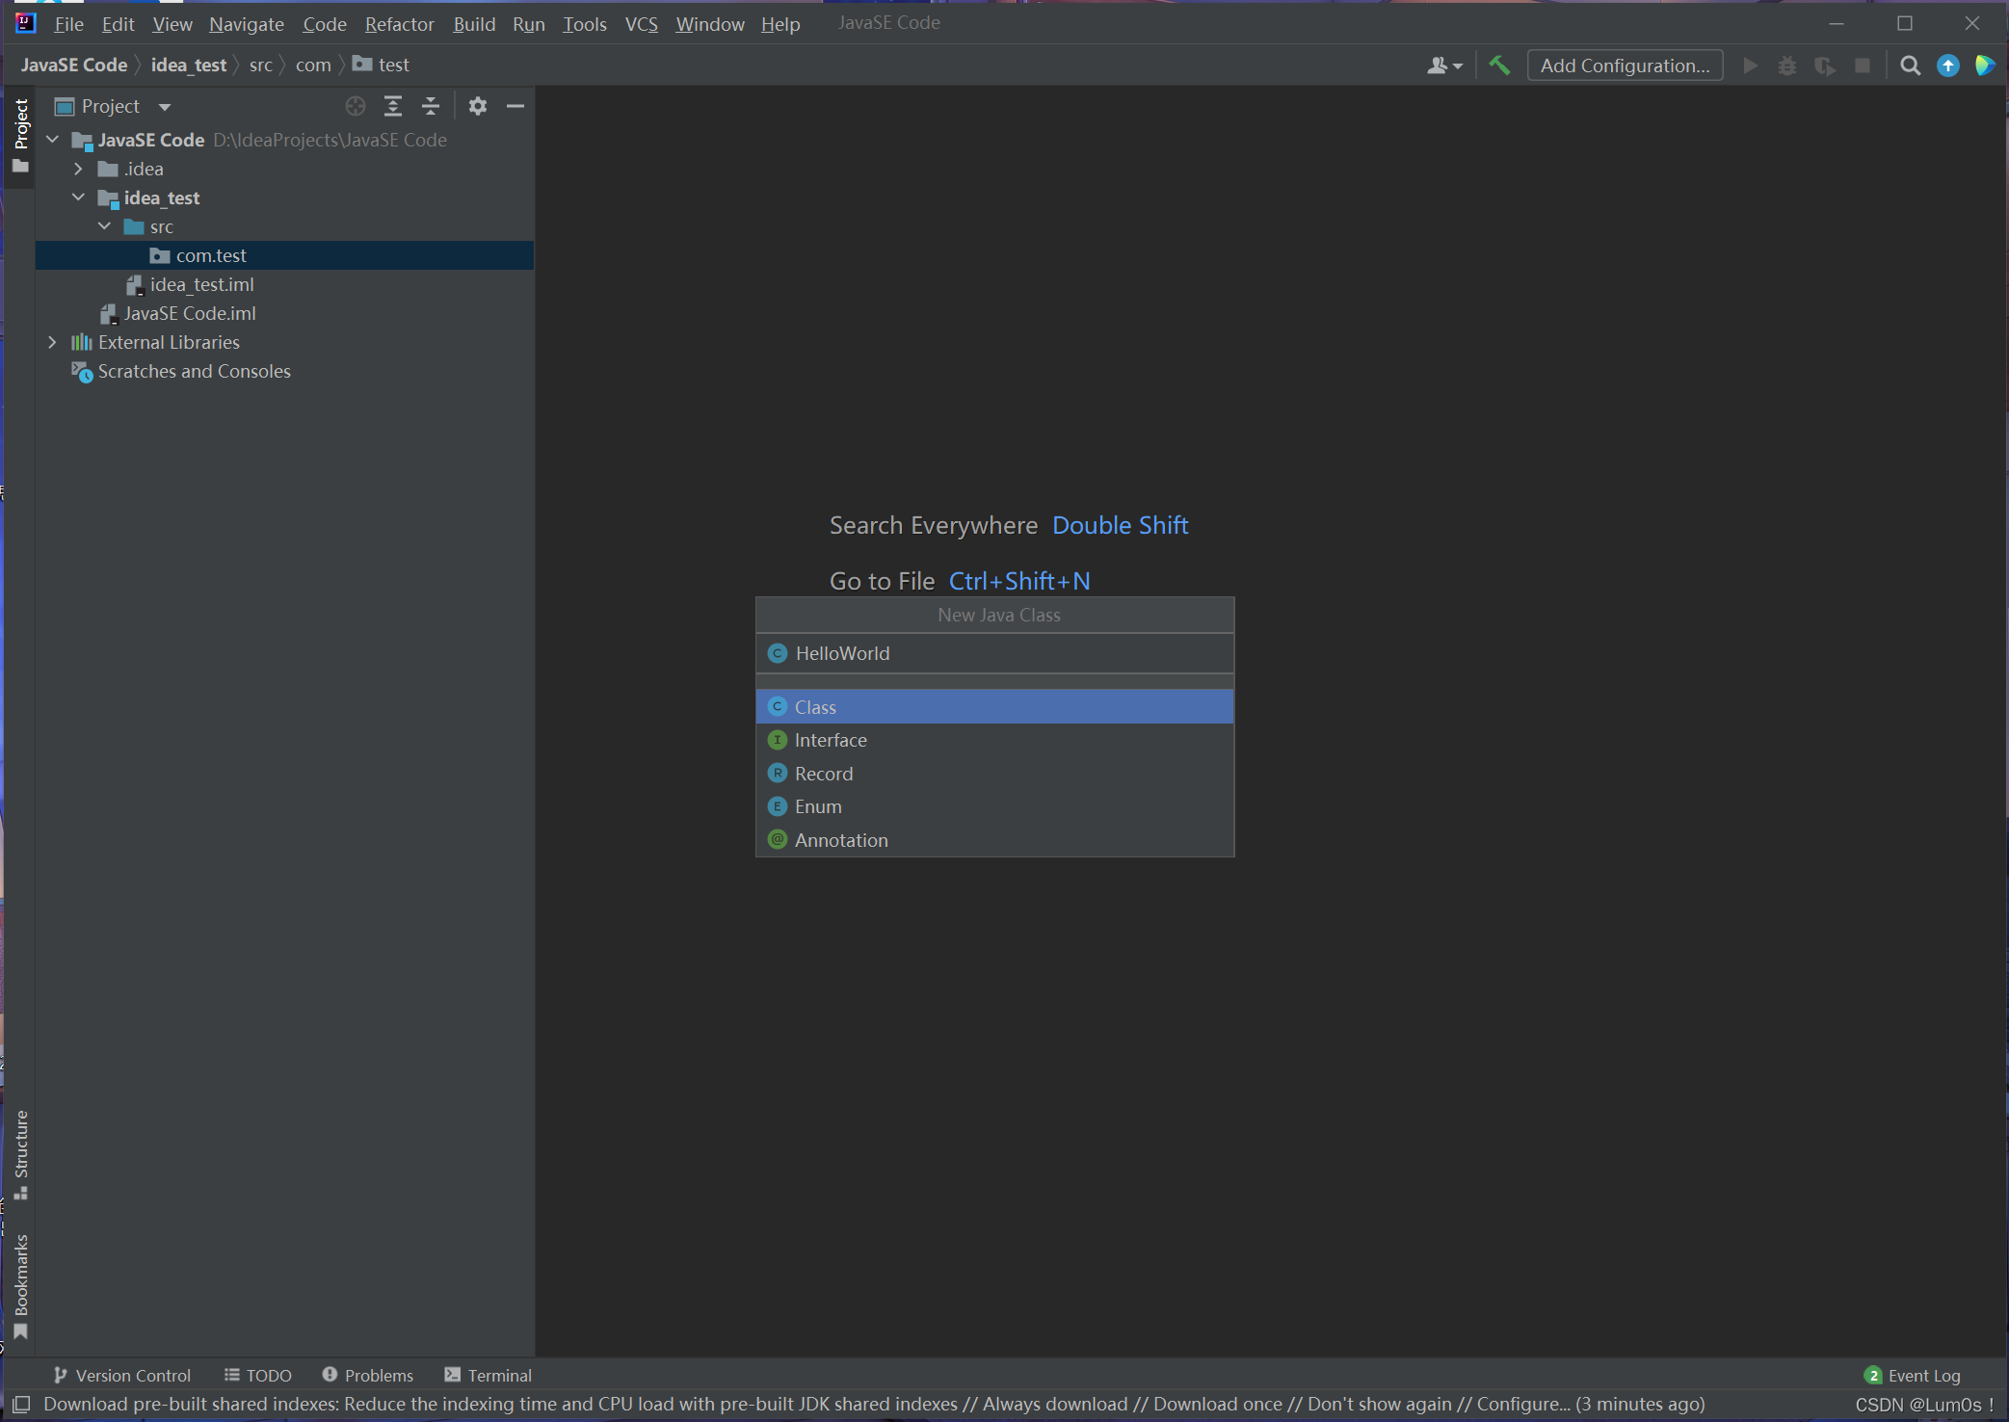Click test breadcrumb
The image size is (2009, 1422).
click(383, 65)
